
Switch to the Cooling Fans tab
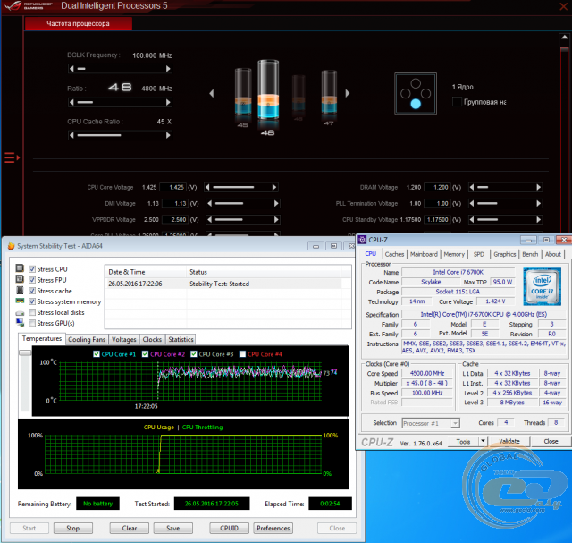pos(87,340)
